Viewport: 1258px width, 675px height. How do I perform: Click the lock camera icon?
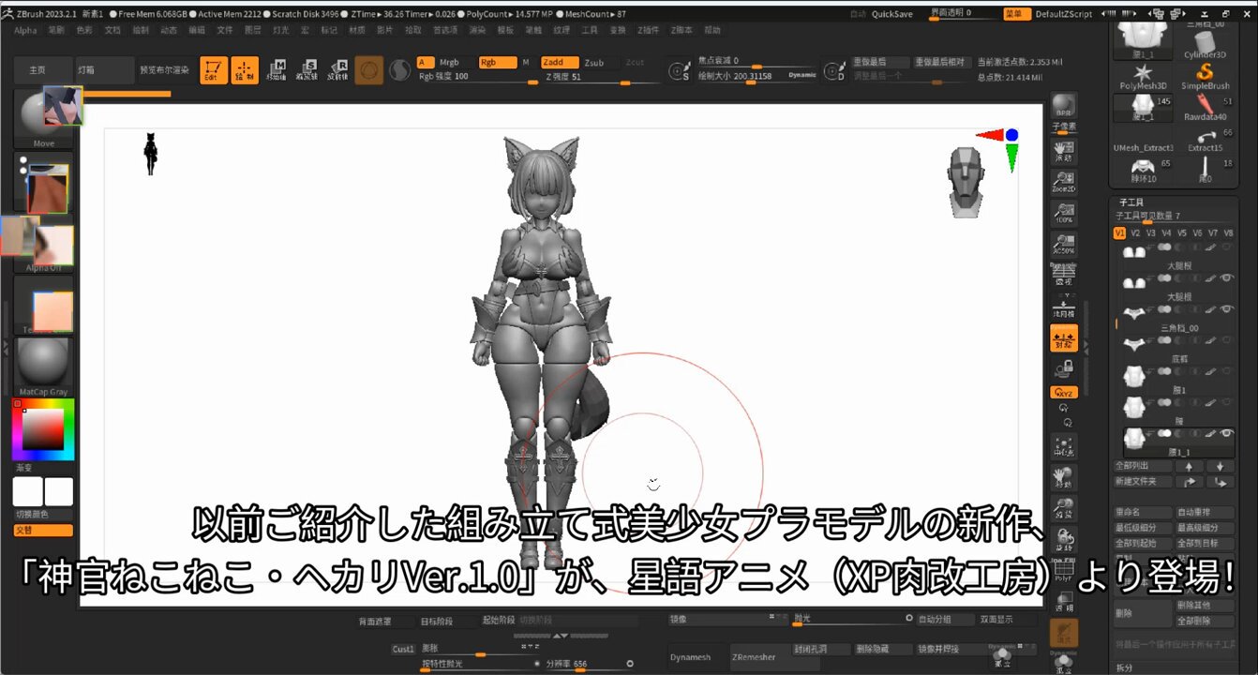pyautogui.click(x=1064, y=369)
